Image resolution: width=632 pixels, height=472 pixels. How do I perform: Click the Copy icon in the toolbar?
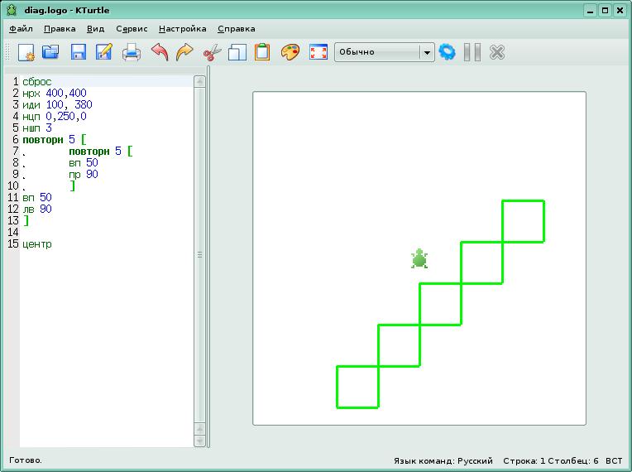click(237, 52)
